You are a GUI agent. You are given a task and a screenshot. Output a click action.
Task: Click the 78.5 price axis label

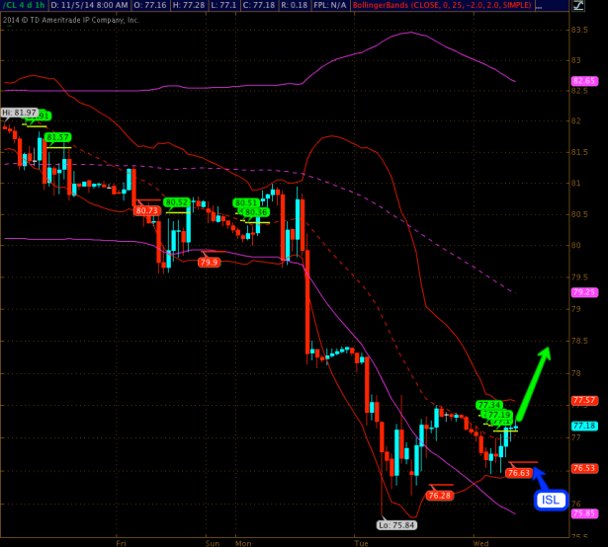pos(579,341)
